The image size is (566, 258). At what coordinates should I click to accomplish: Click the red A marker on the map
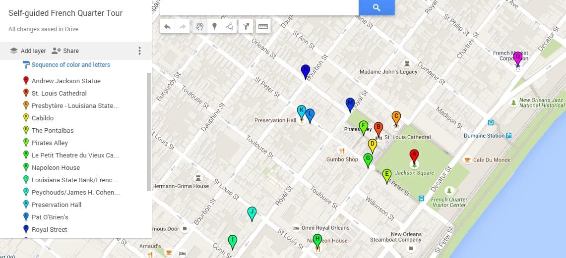pyautogui.click(x=414, y=157)
